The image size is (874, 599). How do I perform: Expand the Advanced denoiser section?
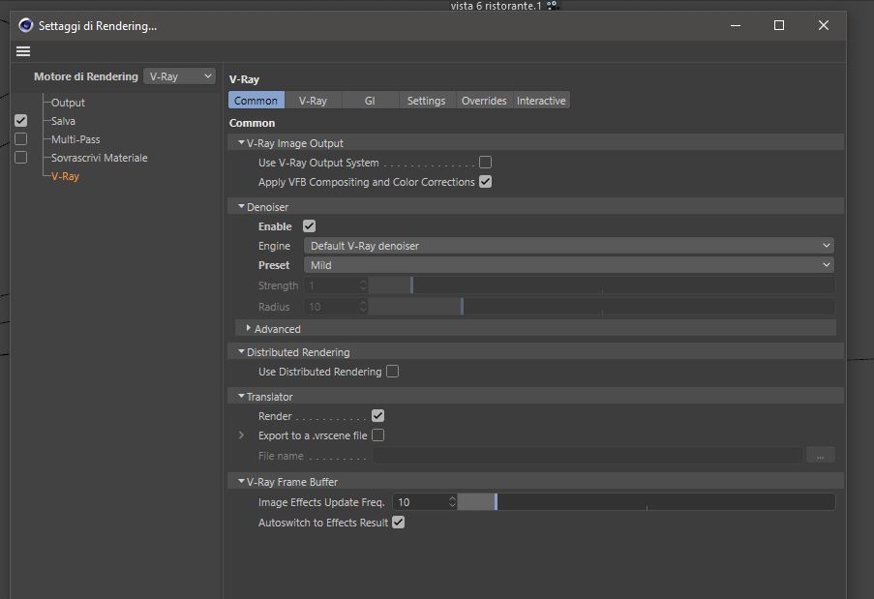click(x=249, y=328)
